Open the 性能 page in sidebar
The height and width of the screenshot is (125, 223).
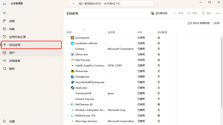coord(12,29)
